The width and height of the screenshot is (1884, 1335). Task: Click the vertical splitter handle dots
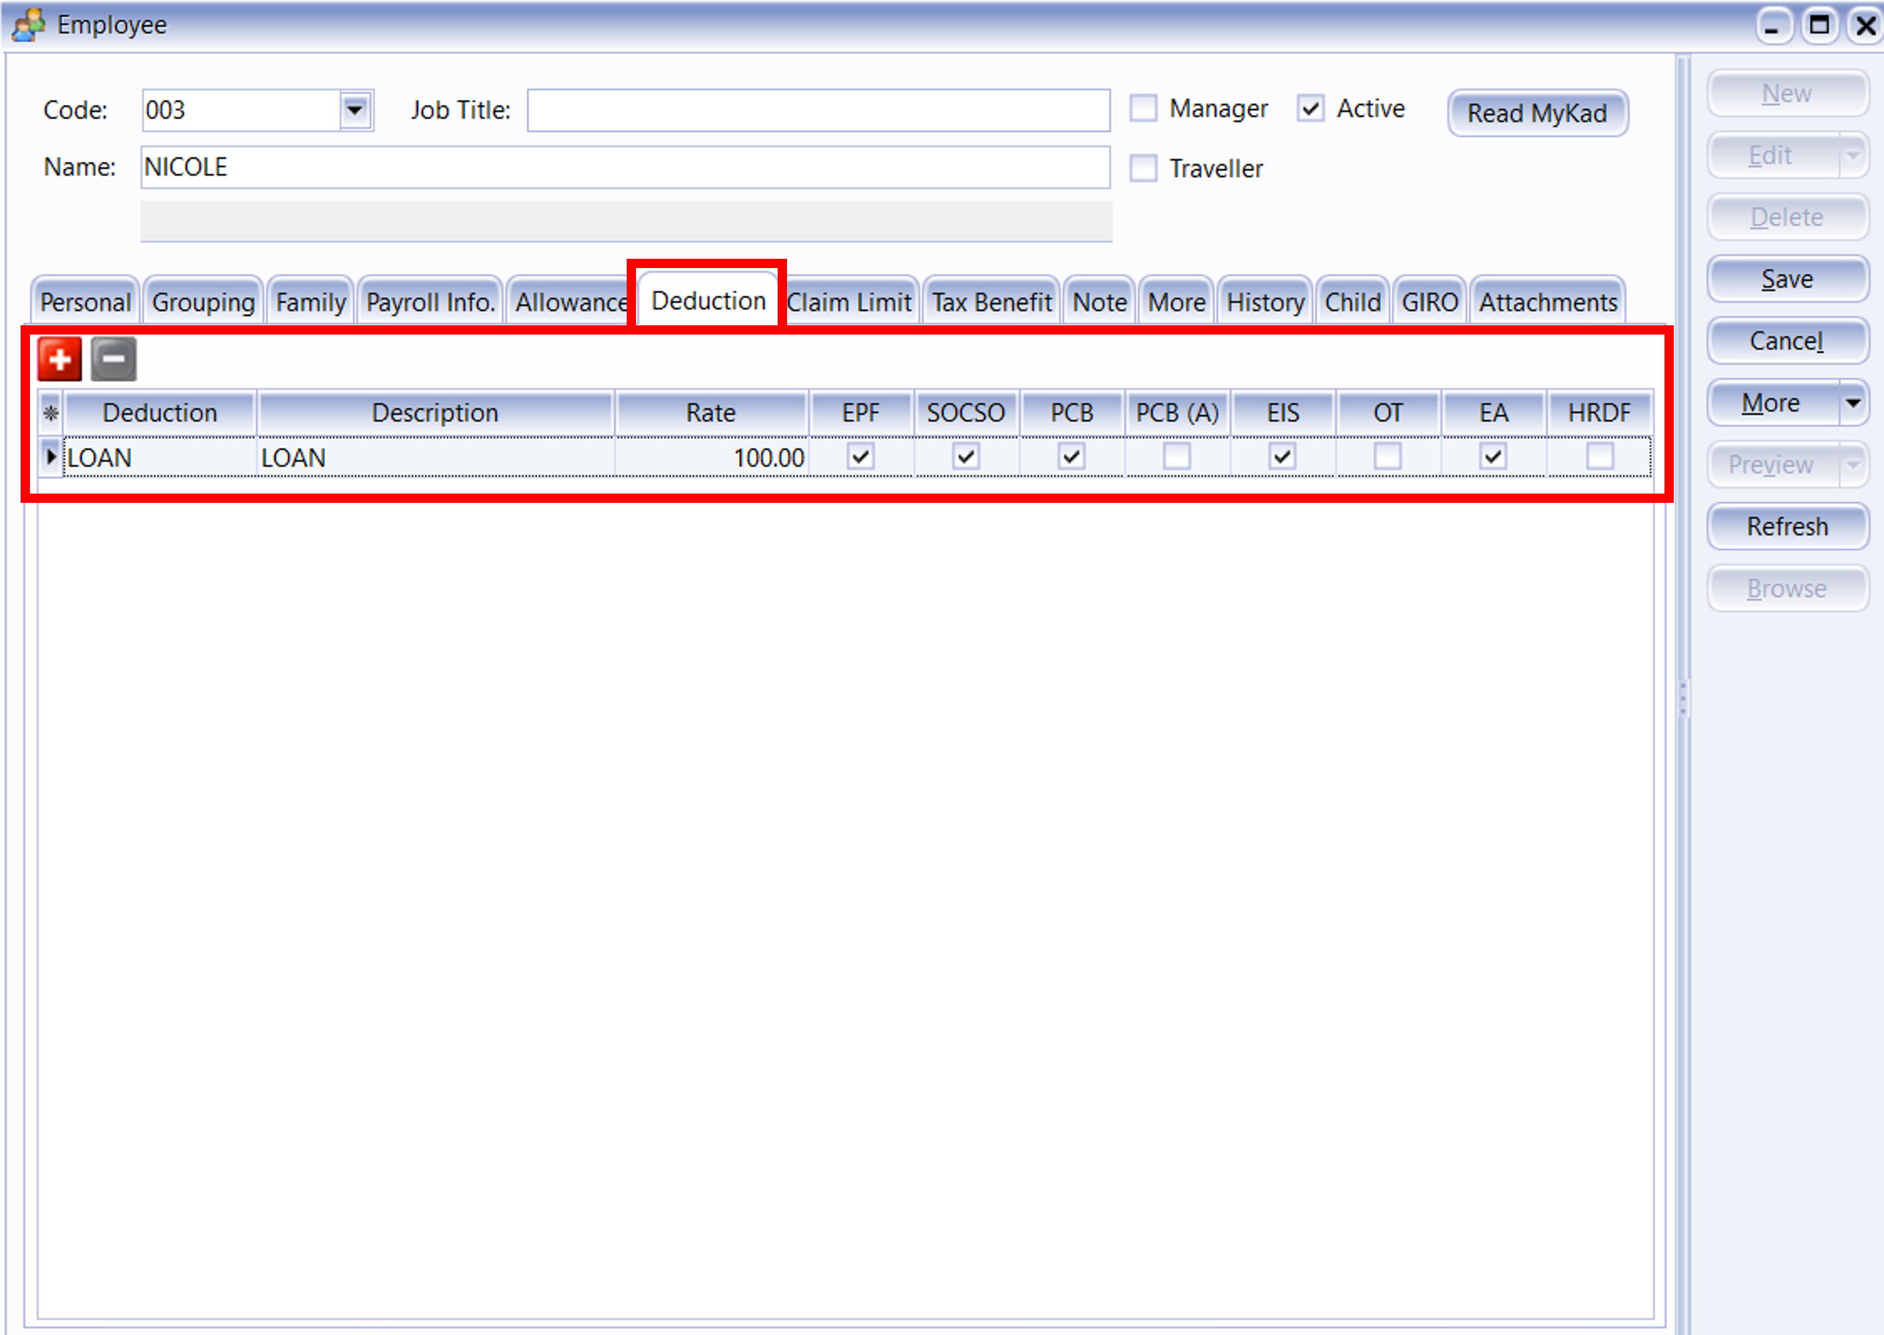point(1682,698)
